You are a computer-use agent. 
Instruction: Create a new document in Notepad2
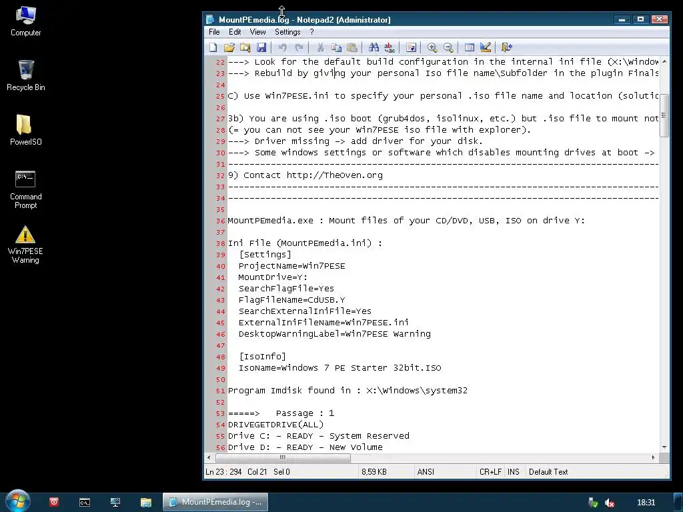213,47
